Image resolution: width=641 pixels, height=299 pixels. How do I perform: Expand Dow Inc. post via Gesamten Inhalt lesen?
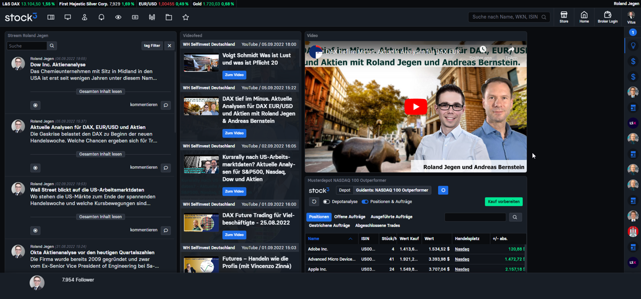[x=101, y=91]
